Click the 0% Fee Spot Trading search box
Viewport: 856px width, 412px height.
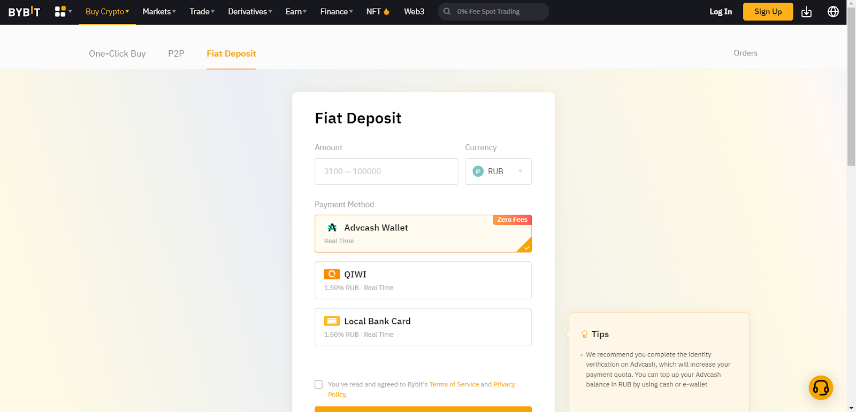[x=493, y=12]
